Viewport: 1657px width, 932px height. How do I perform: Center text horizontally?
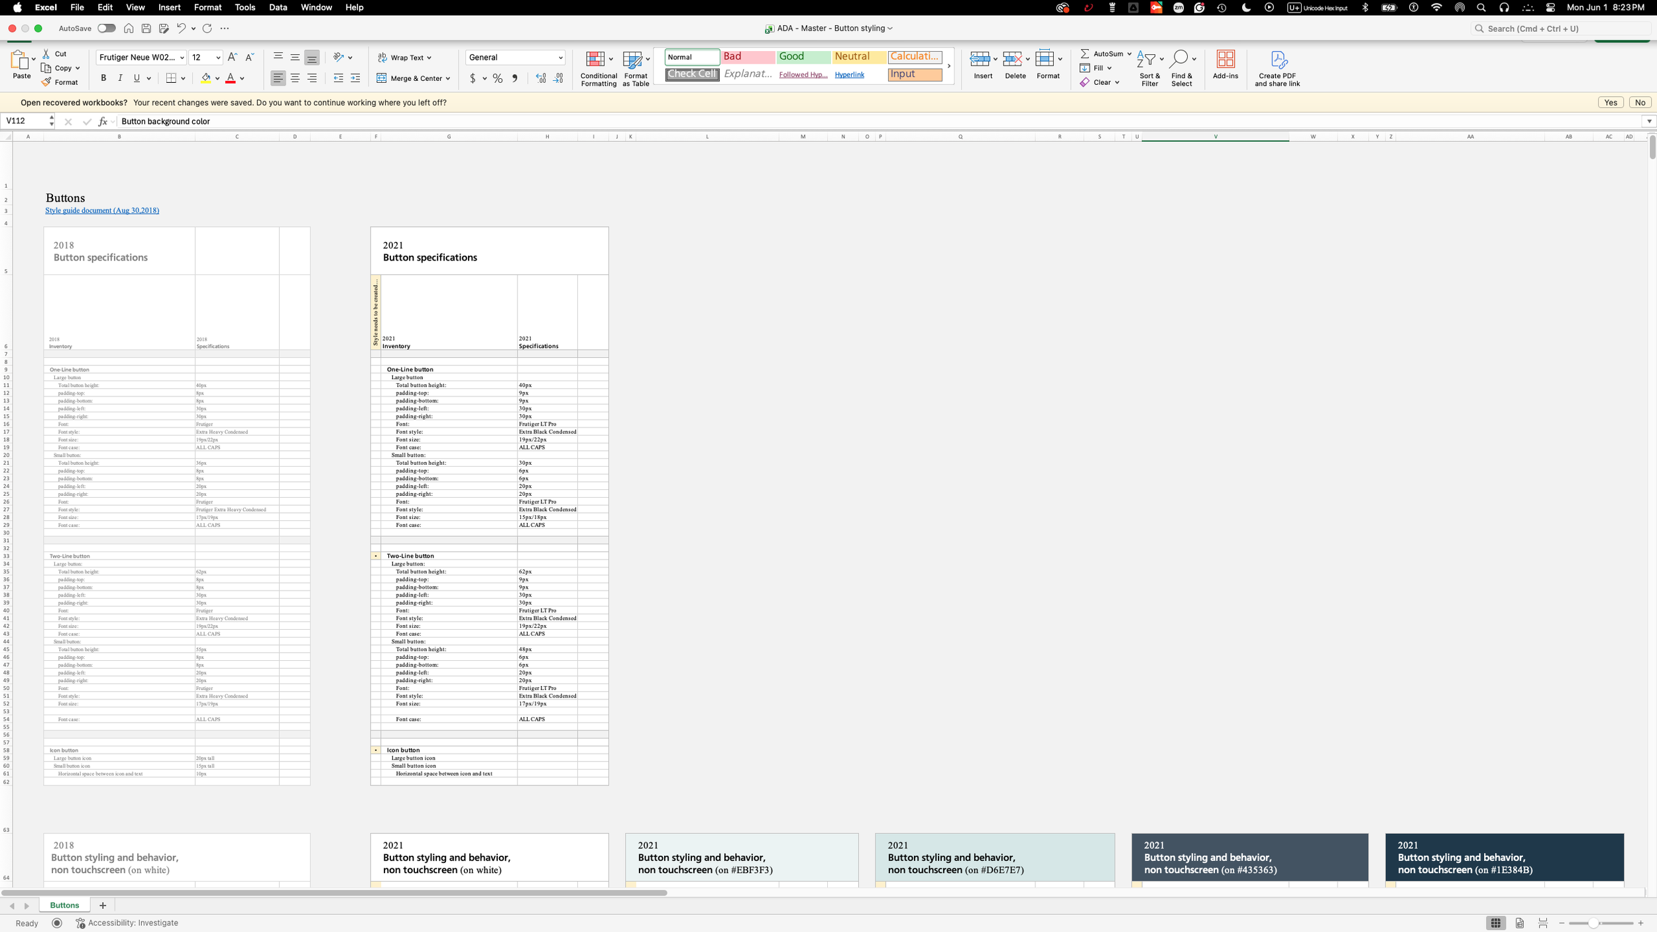295,78
